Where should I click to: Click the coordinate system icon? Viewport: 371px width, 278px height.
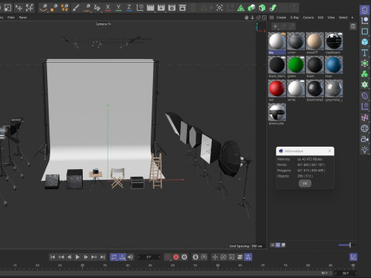pos(140,8)
